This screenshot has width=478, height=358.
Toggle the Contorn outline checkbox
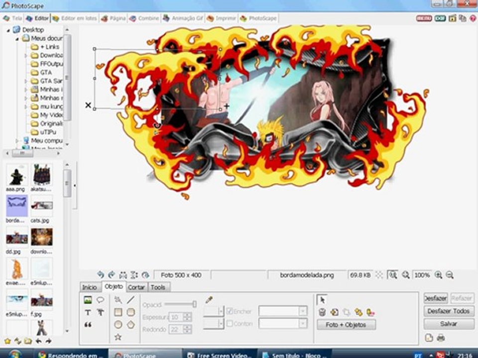click(230, 324)
